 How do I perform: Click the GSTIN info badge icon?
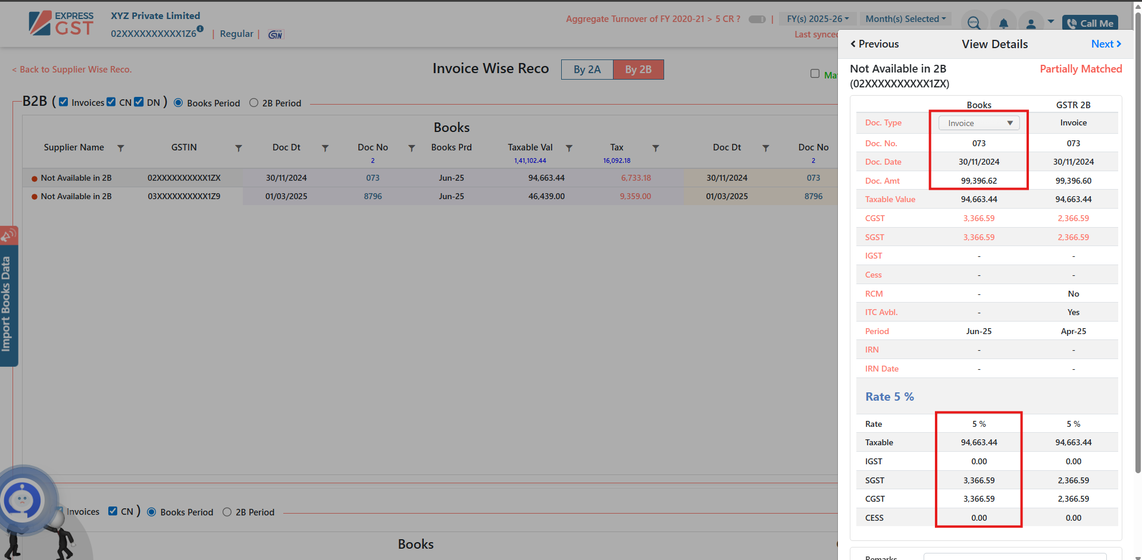click(x=200, y=29)
